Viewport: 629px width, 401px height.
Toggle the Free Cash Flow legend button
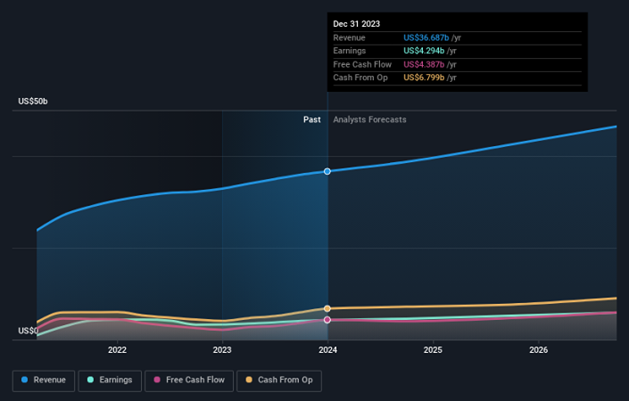(189, 381)
